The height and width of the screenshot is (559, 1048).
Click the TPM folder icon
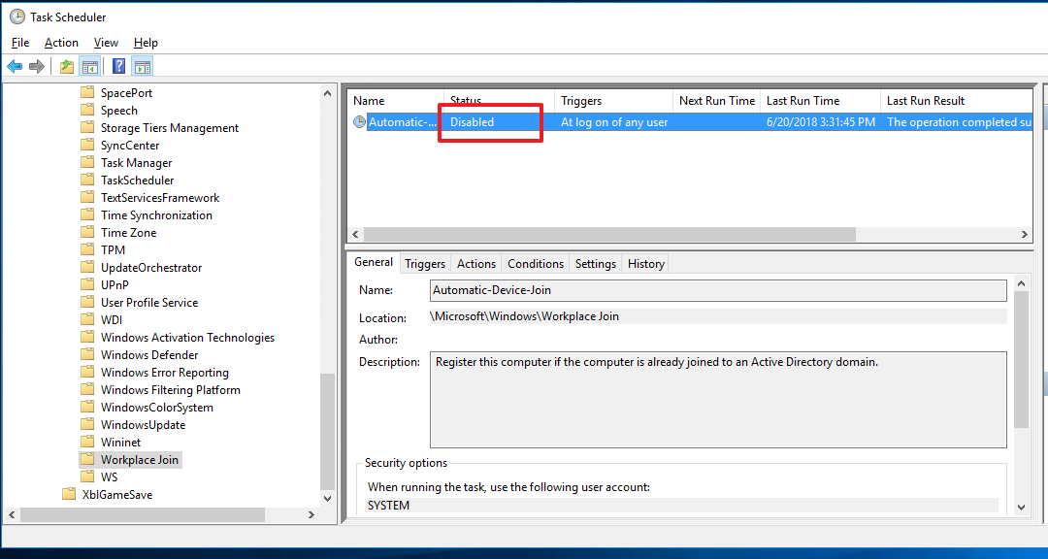[87, 249]
